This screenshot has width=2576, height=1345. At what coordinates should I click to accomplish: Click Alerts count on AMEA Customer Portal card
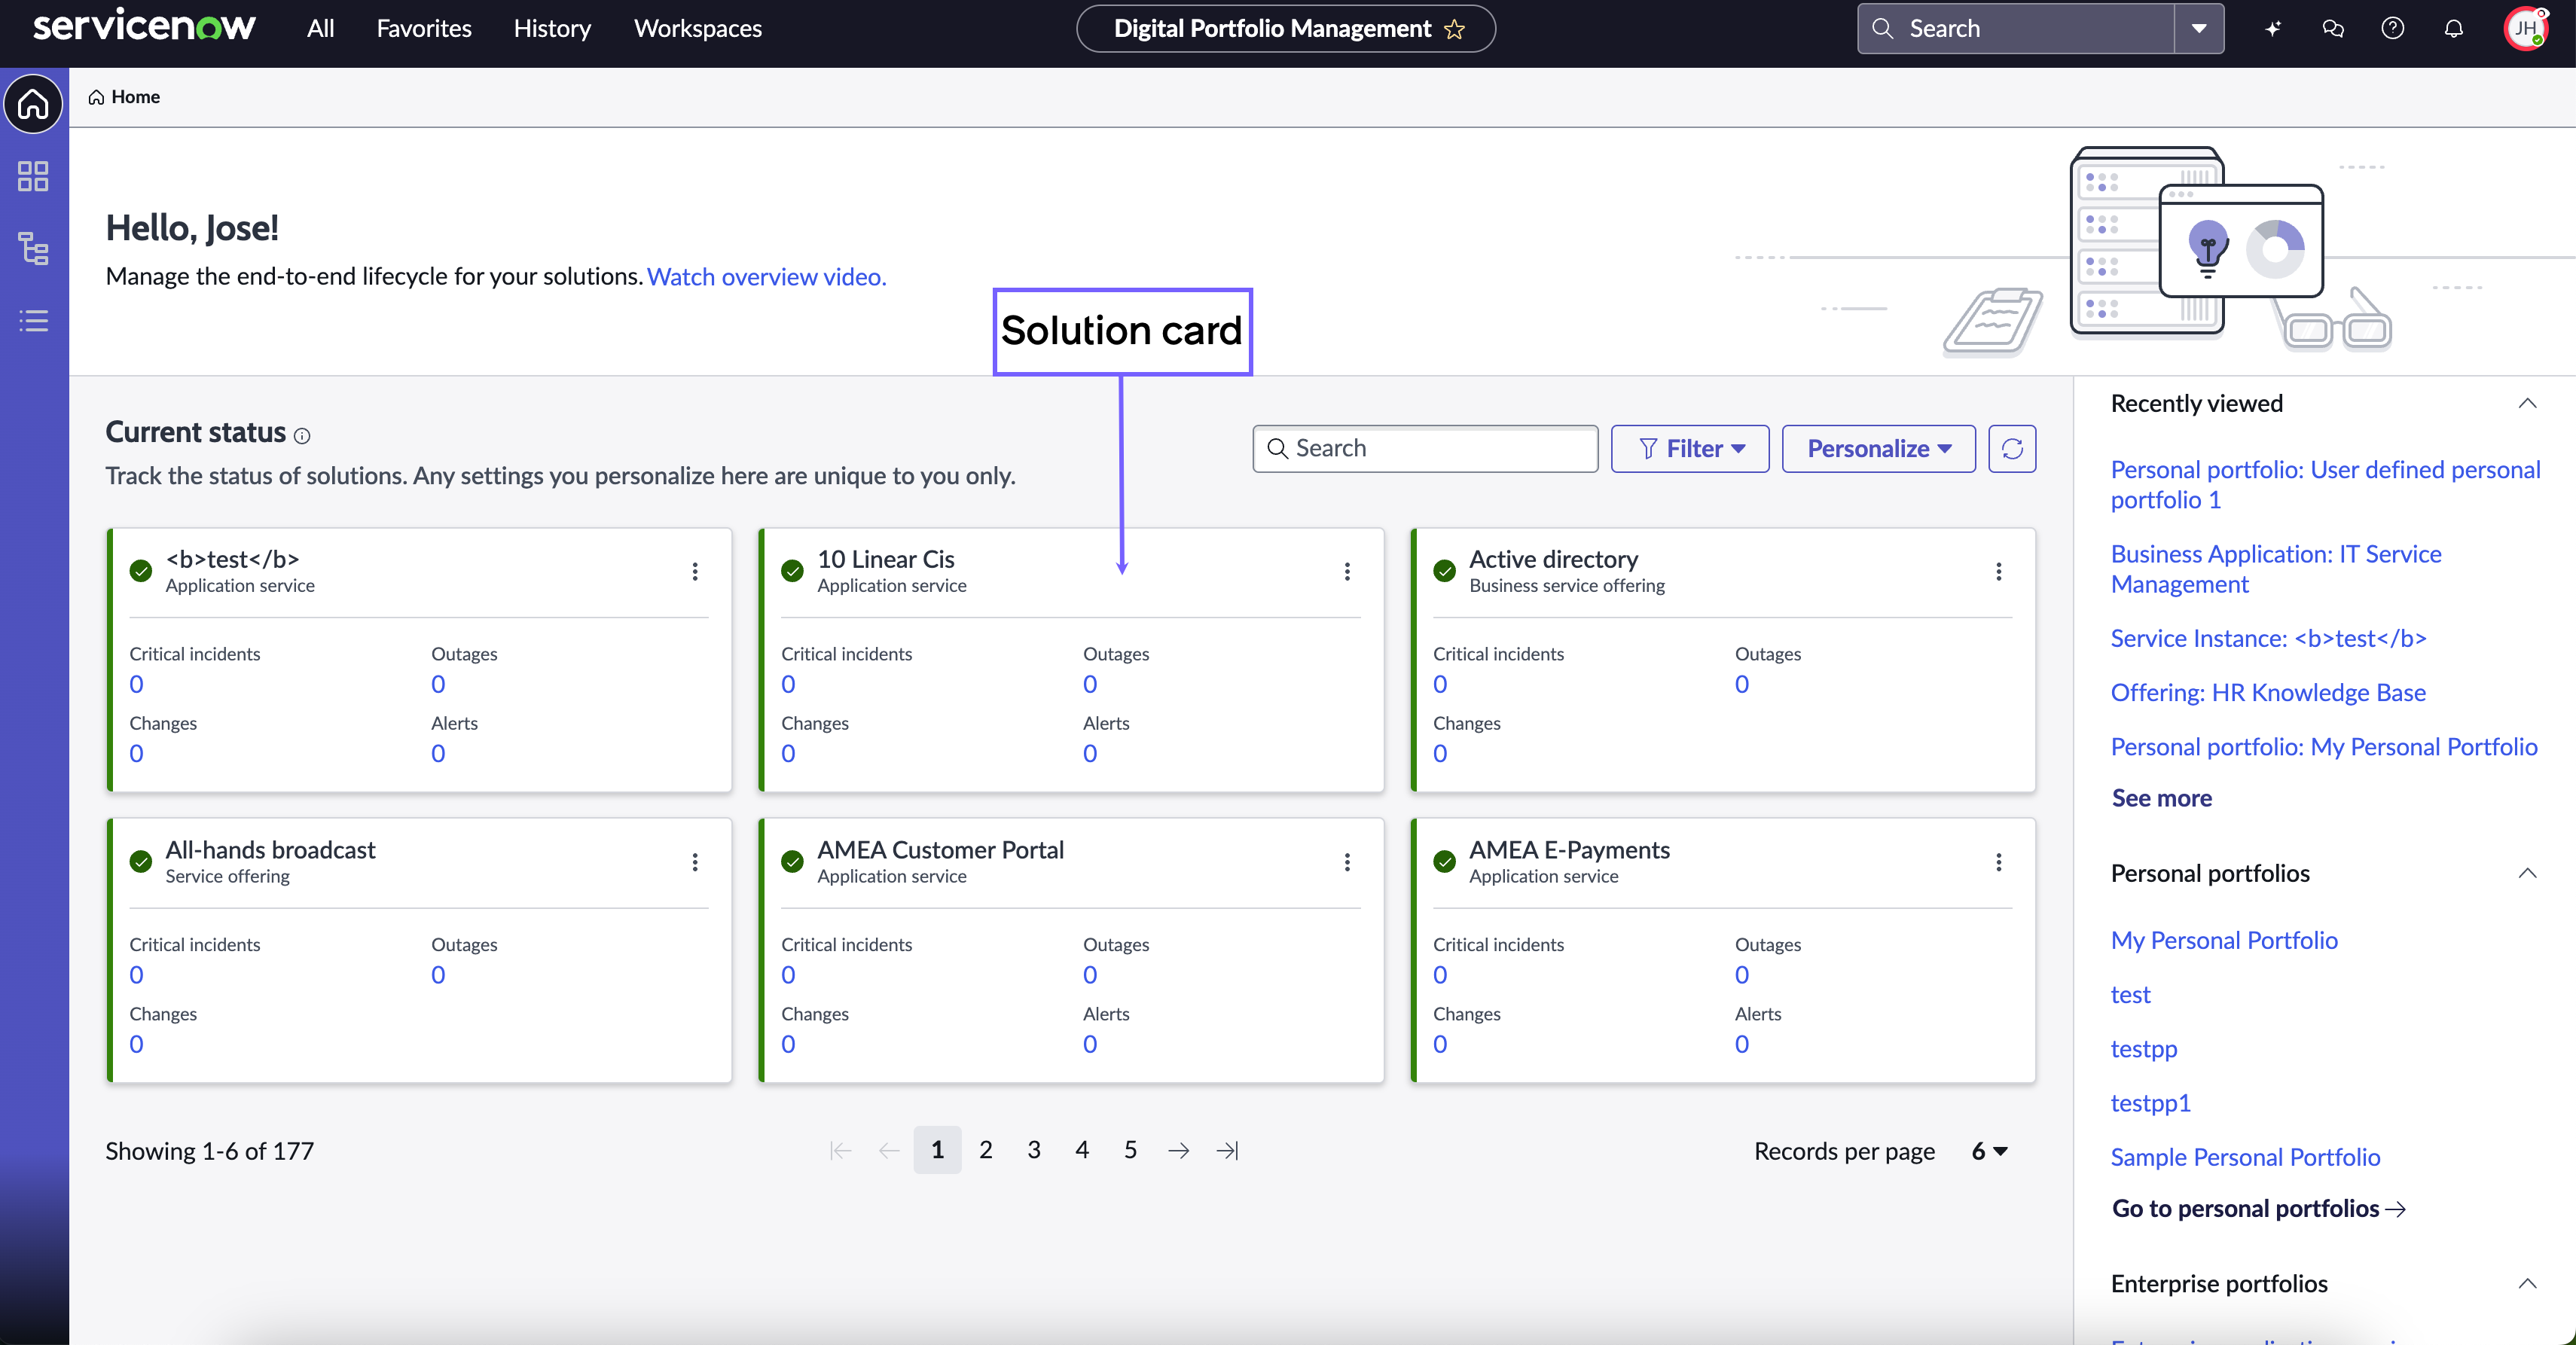1090,1044
